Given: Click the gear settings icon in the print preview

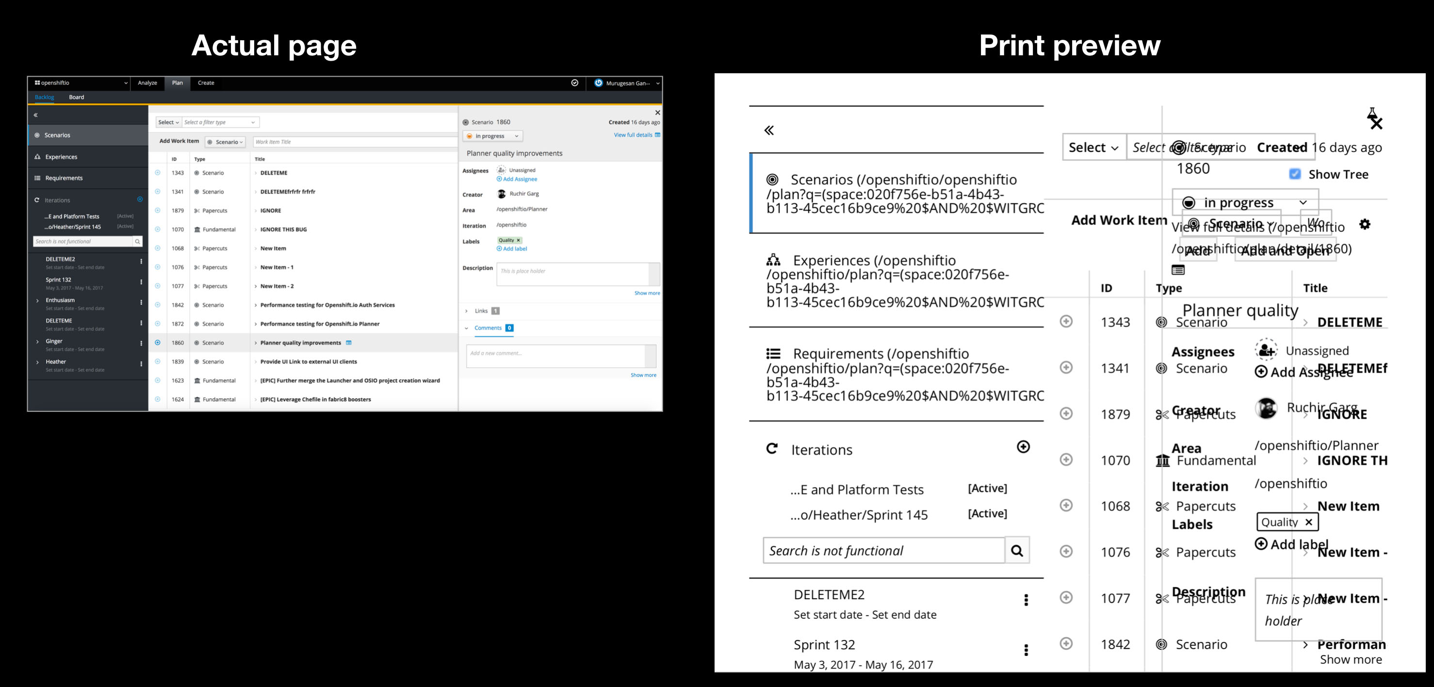Looking at the screenshot, I should [1365, 225].
